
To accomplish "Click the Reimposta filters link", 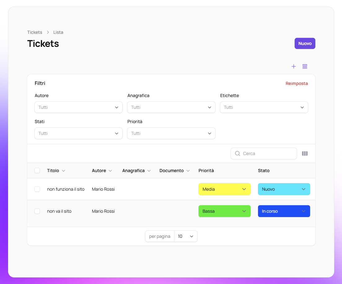I will click(x=296, y=83).
